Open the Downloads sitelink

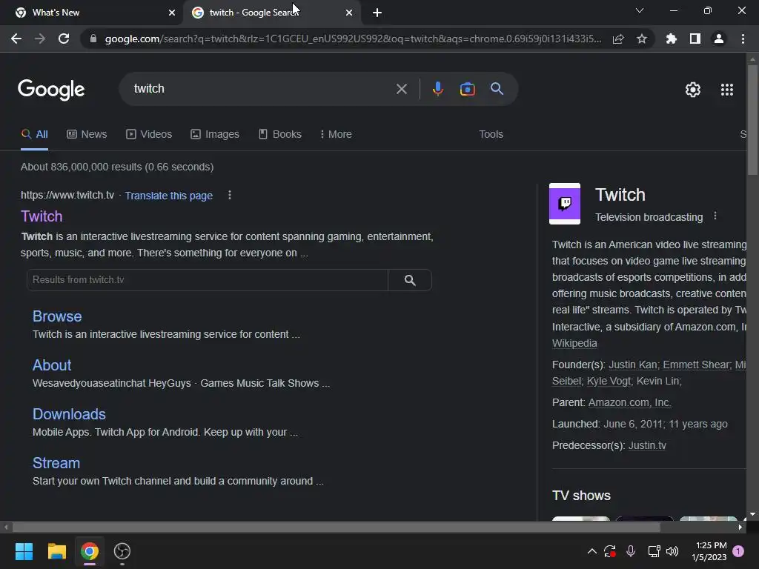69,414
